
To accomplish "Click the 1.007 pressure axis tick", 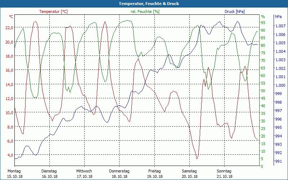I will coord(280,26).
